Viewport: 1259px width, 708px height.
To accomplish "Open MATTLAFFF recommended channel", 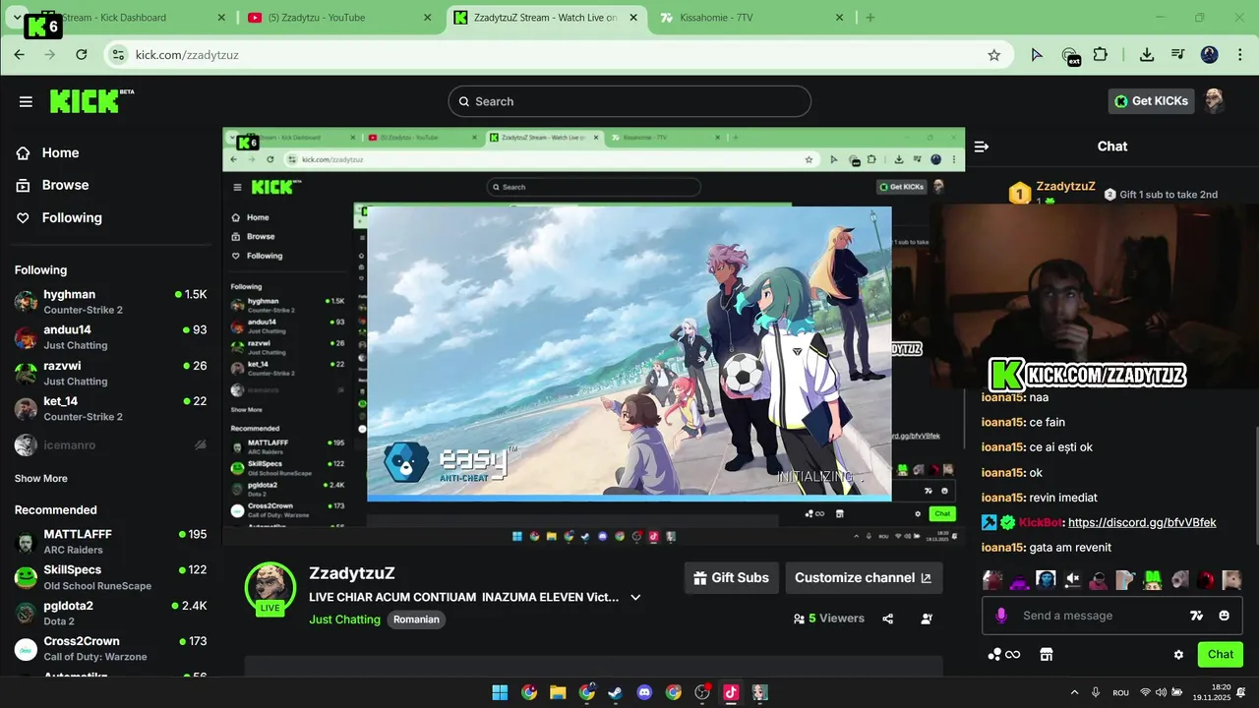I will click(110, 542).
